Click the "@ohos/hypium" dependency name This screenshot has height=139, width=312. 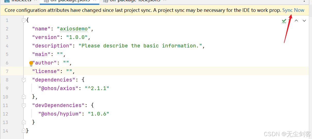(x=60, y=114)
